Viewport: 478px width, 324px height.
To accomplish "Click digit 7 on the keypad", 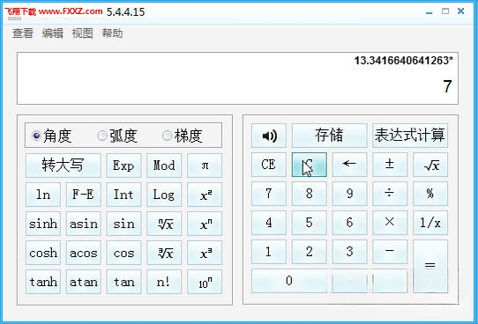I will [x=269, y=194].
